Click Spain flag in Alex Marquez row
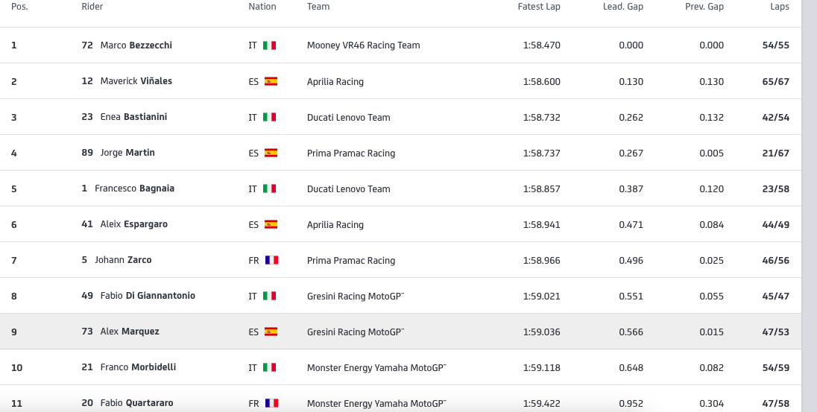The height and width of the screenshot is (412, 817). point(271,332)
